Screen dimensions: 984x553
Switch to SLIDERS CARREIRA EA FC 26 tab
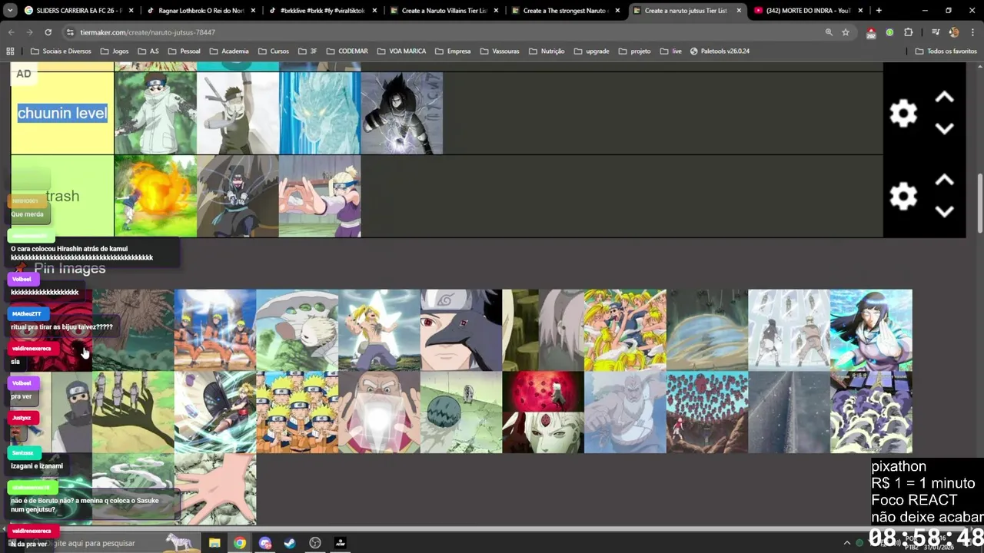pyautogui.click(x=78, y=11)
